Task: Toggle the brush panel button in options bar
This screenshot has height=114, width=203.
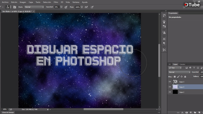Action: (15, 7)
